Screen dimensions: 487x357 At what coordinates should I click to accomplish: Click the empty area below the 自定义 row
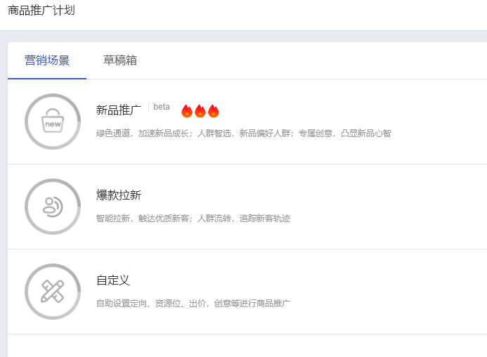[x=246, y=346]
